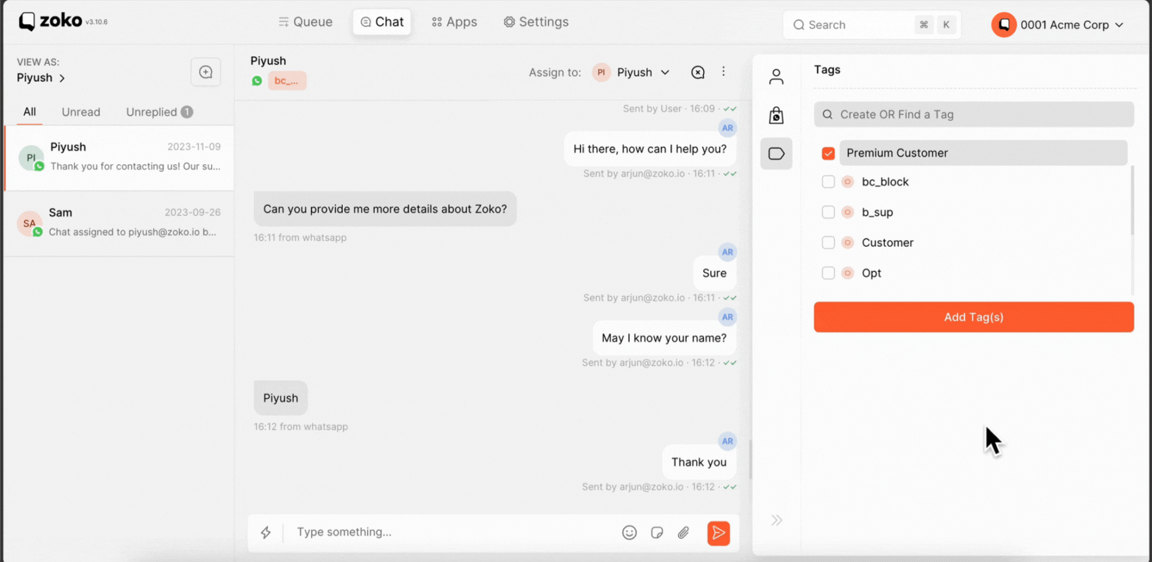Click the PI avatar beside Assign to
The width and height of the screenshot is (1152, 562).
[601, 72]
